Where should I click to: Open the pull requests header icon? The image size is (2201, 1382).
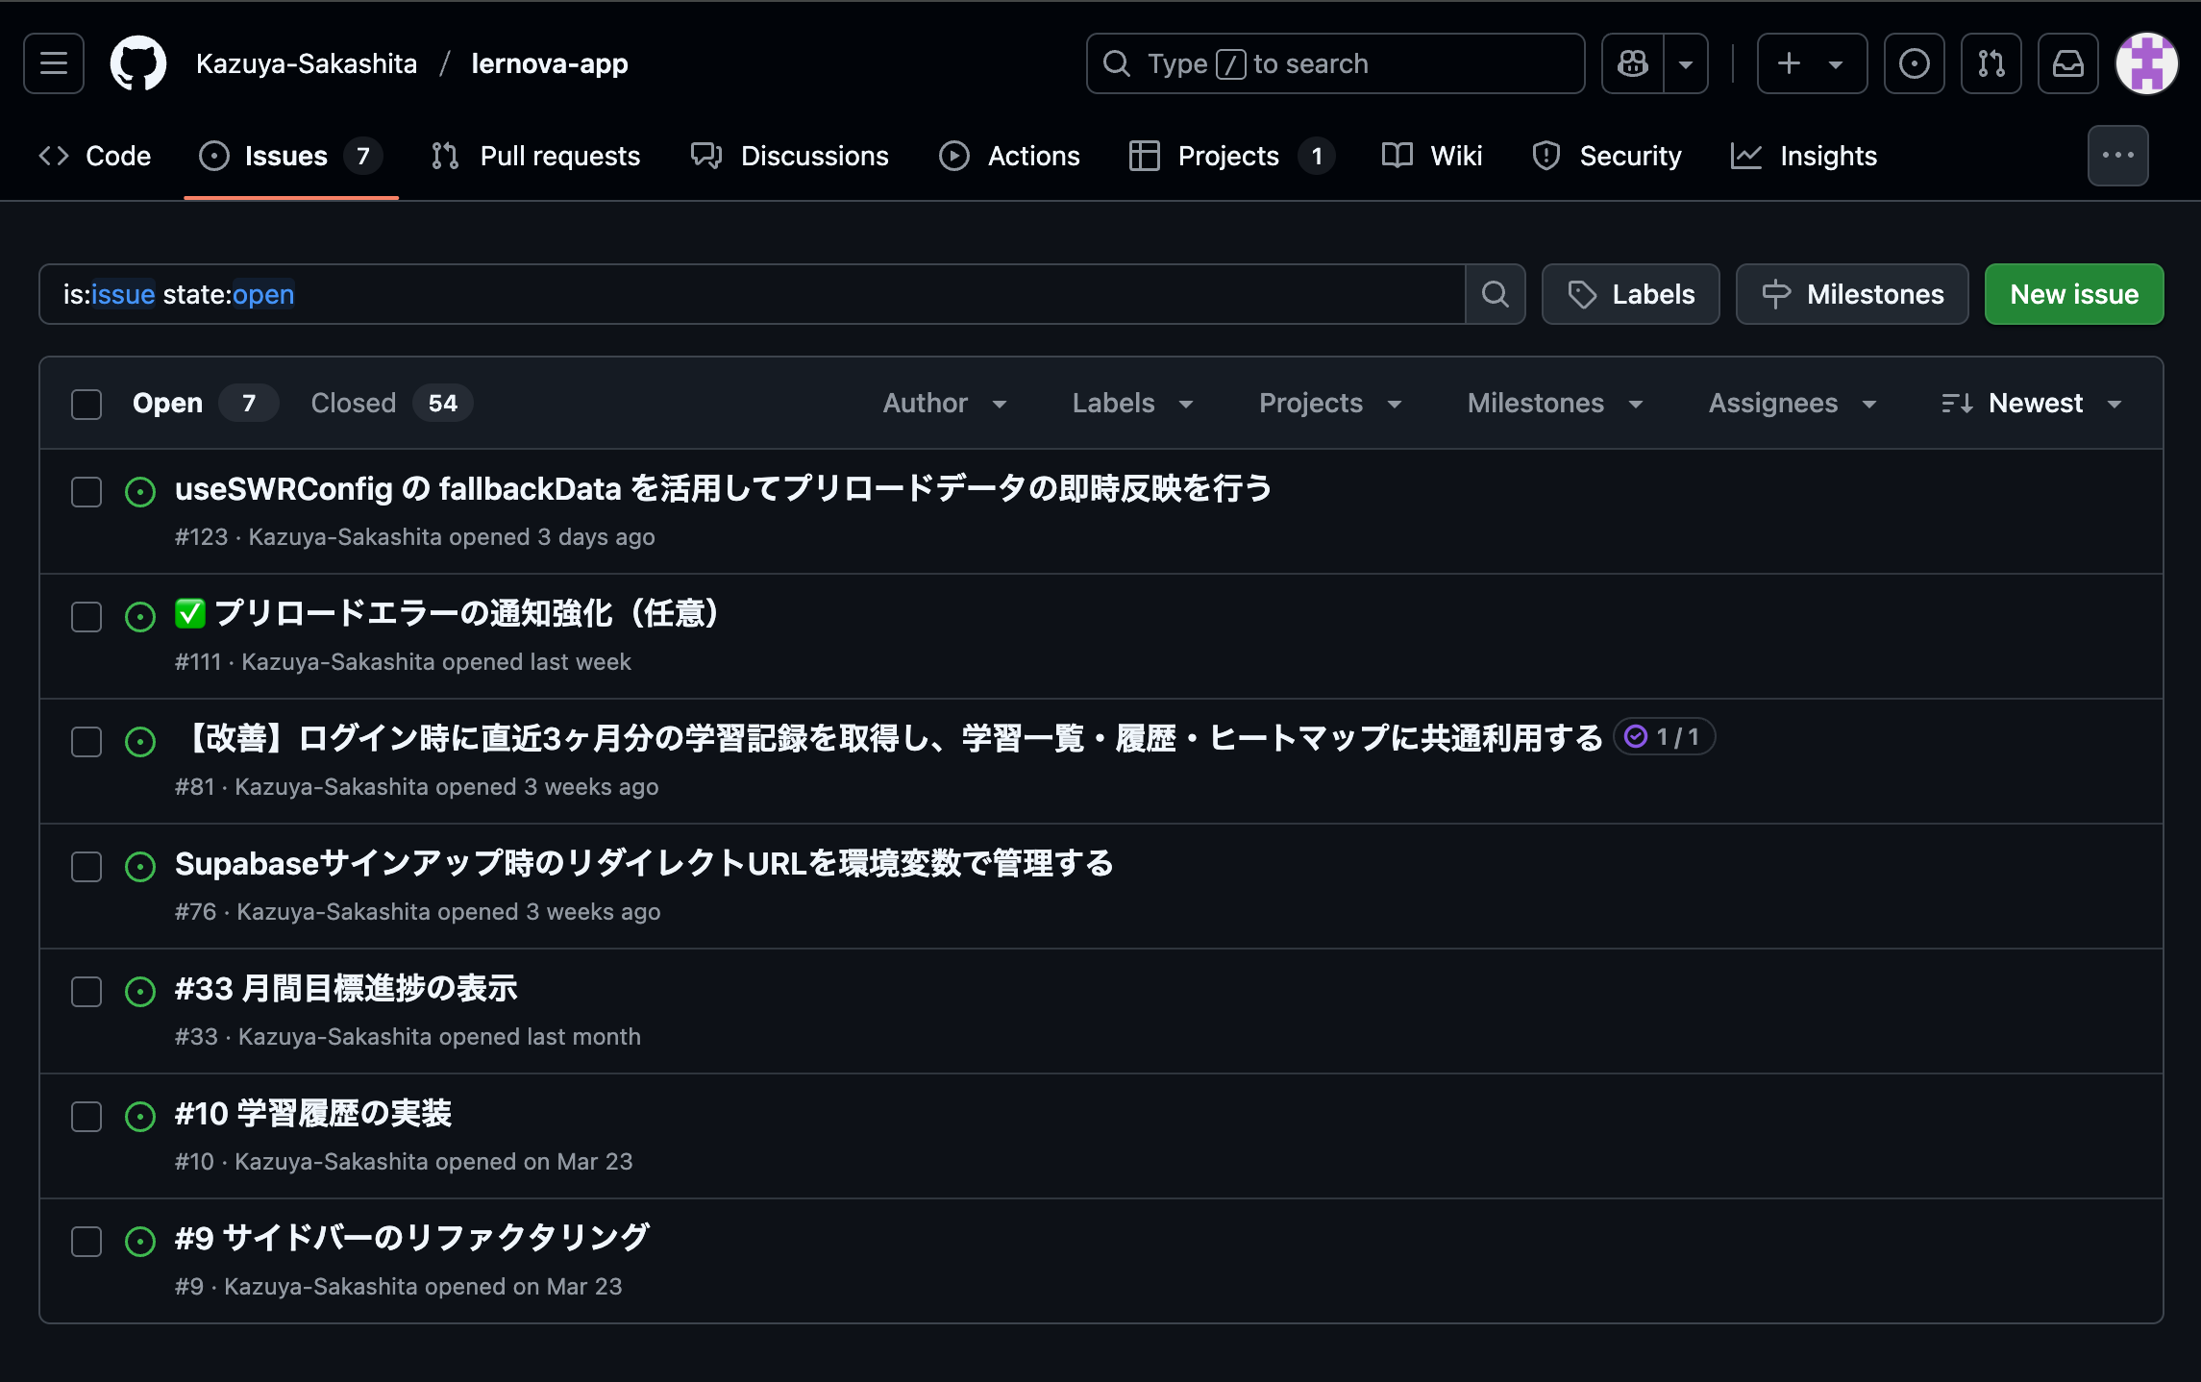click(1991, 63)
